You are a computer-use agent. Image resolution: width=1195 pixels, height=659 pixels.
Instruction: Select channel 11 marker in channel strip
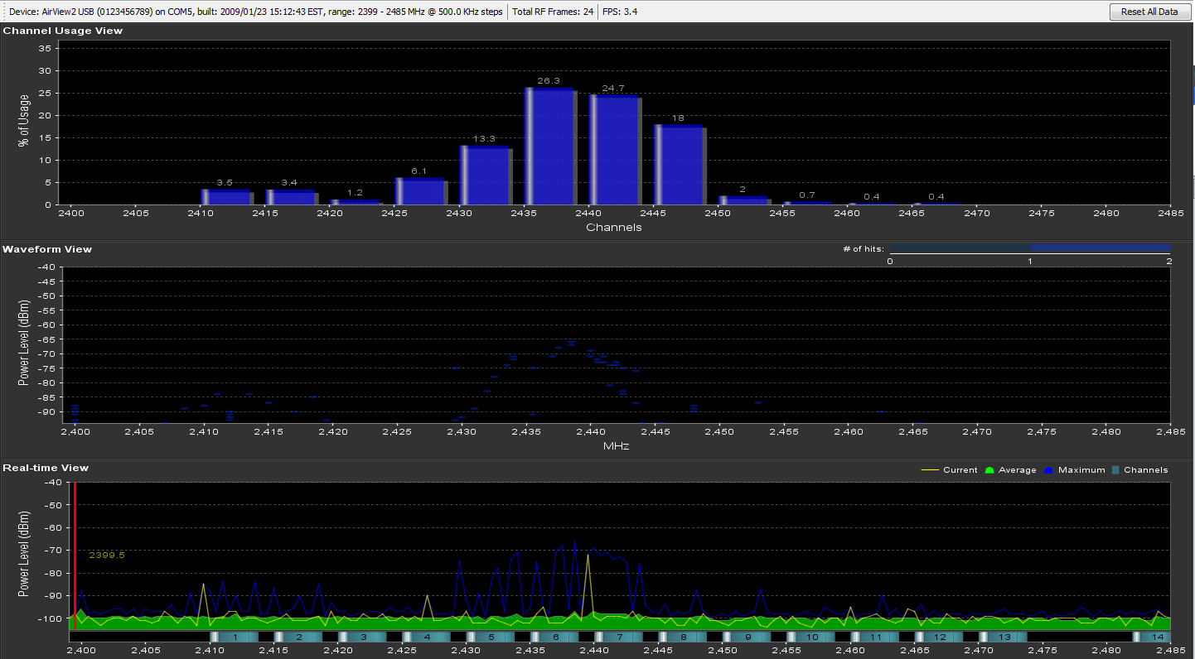click(876, 637)
